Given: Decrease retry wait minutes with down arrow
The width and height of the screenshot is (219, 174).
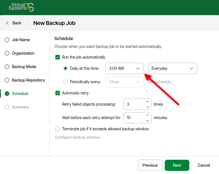Looking at the screenshot, I should coord(148,120).
